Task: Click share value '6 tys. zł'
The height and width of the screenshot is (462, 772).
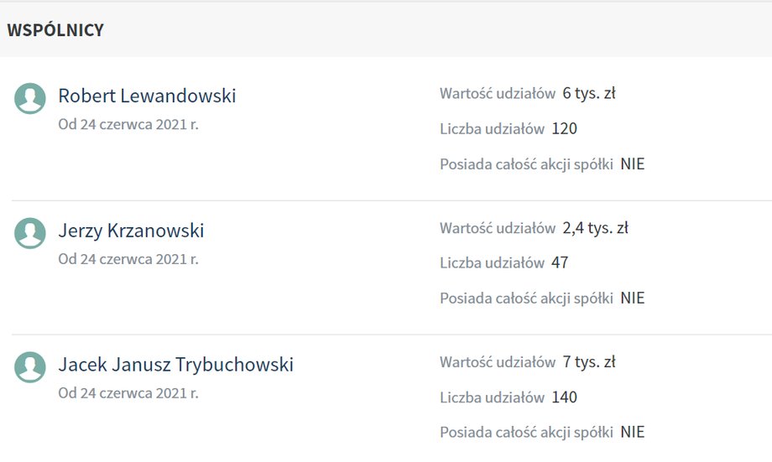Action: tap(589, 93)
